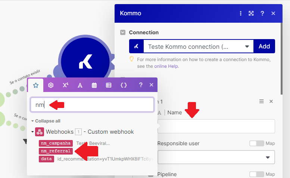Toggle Map for Responsible user

click(256, 143)
